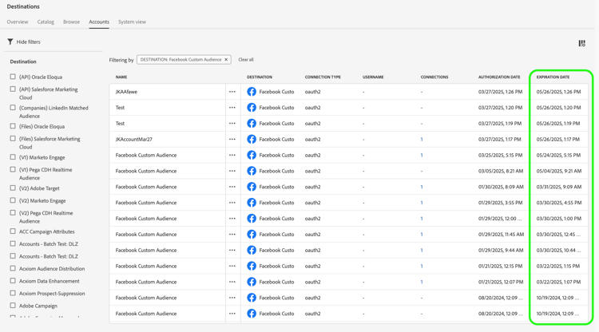This screenshot has height=332, width=599.
Task: Select the Adobe Campaign checkbox
Action: pyautogui.click(x=13, y=306)
